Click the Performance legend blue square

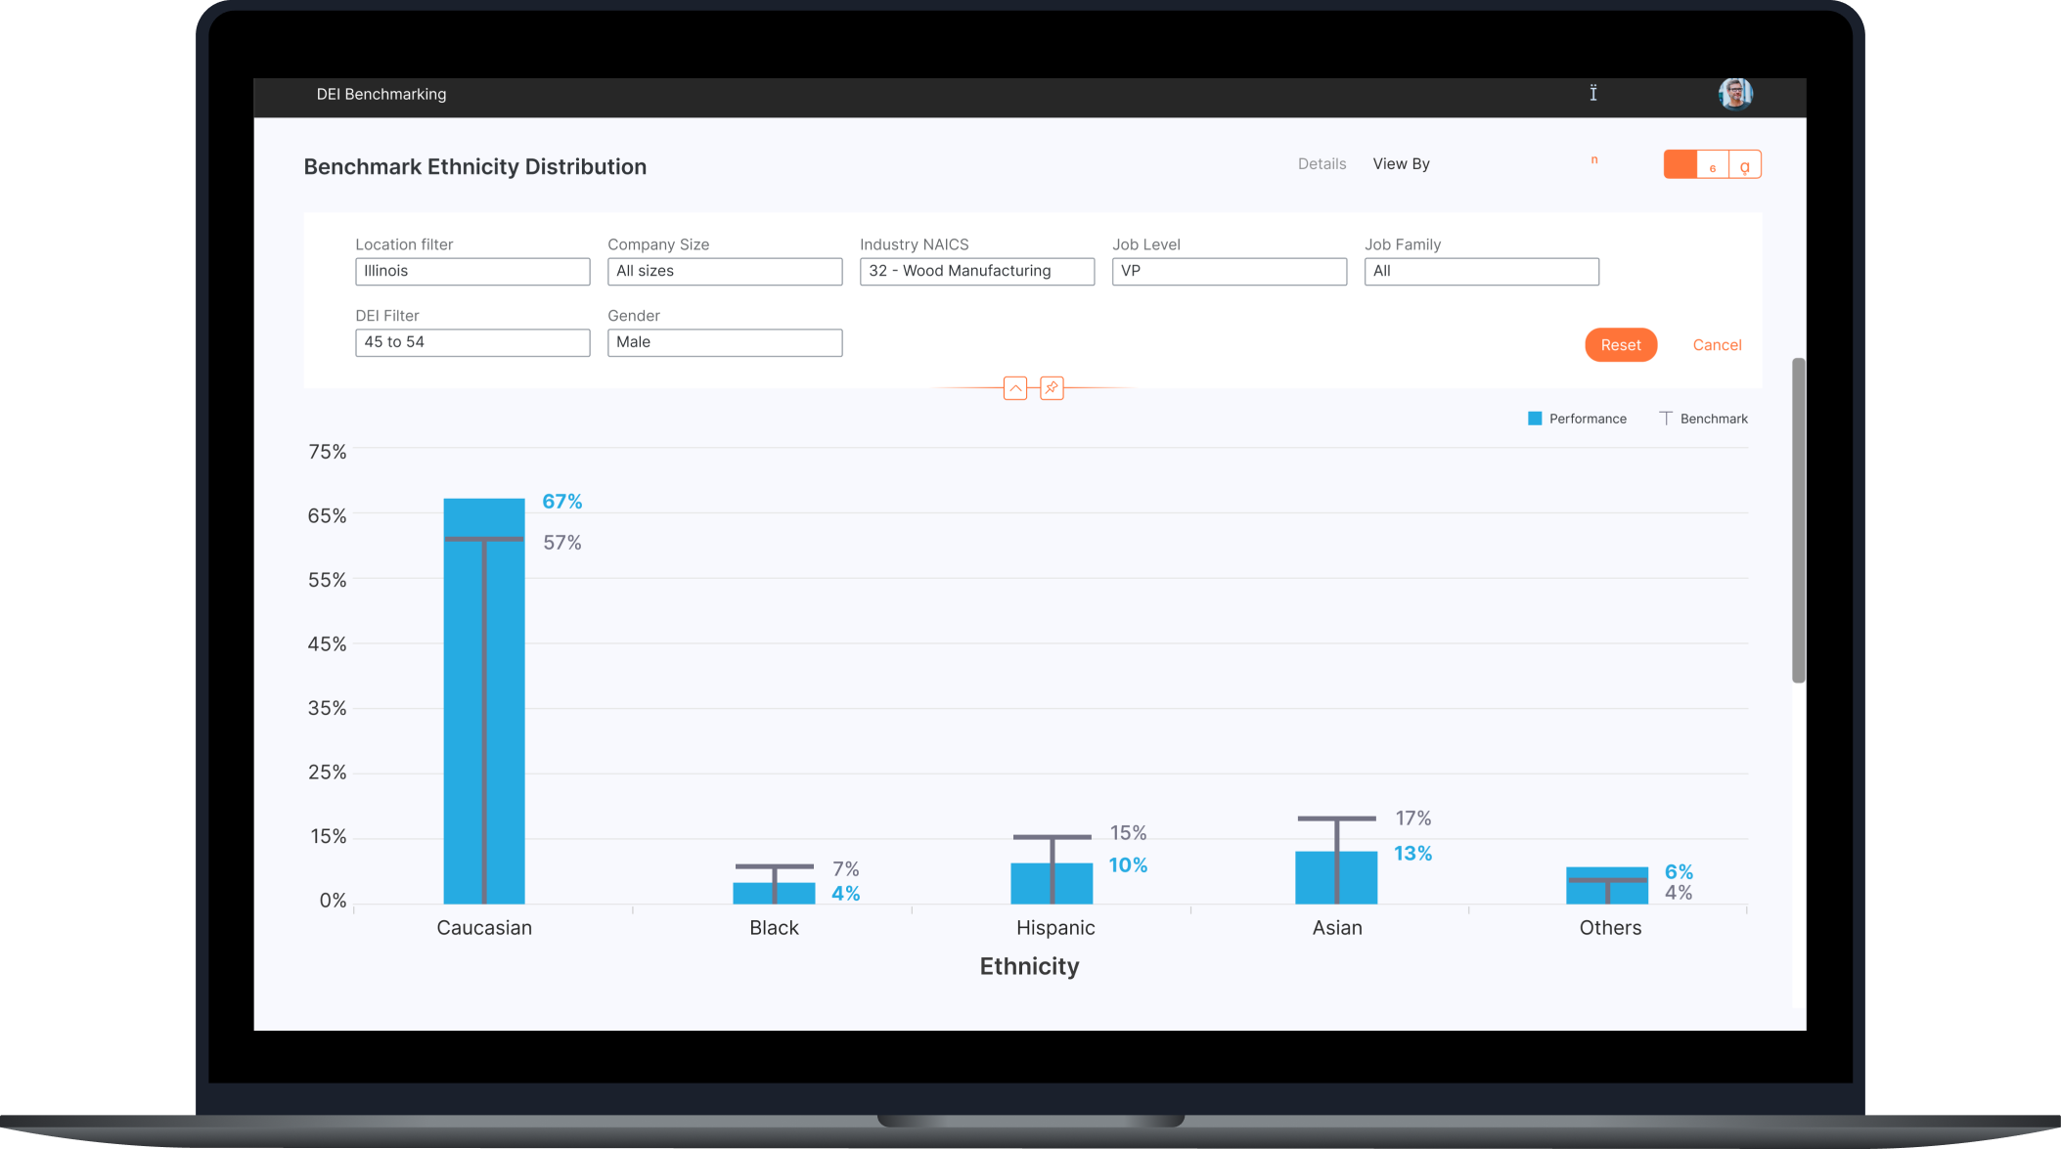[1535, 419]
